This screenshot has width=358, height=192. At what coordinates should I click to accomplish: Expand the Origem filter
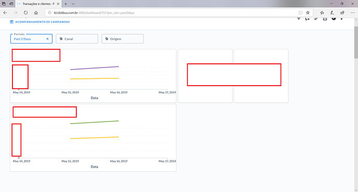pyautogui.click(x=122, y=39)
